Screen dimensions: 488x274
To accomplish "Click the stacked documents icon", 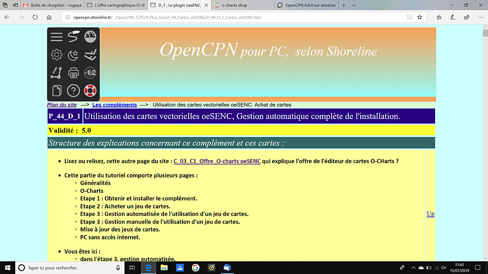I will pos(57,91).
